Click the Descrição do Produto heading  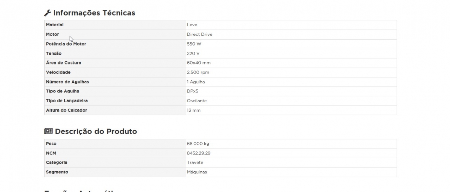coord(96,131)
